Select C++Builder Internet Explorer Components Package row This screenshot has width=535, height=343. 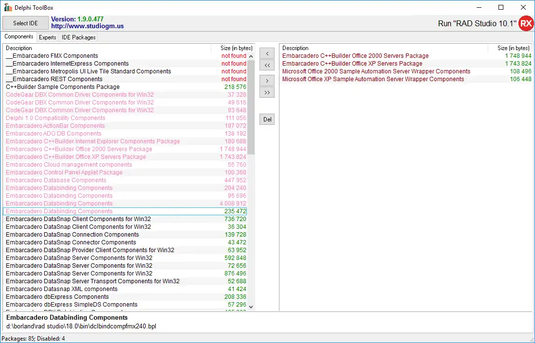(x=126, y=141)
